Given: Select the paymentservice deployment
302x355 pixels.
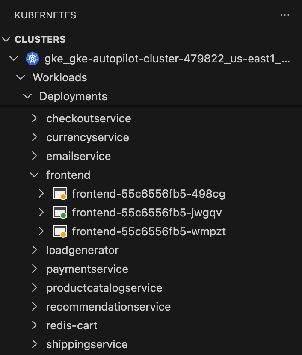Looking at the screenshot, I should tap(87, 269).
